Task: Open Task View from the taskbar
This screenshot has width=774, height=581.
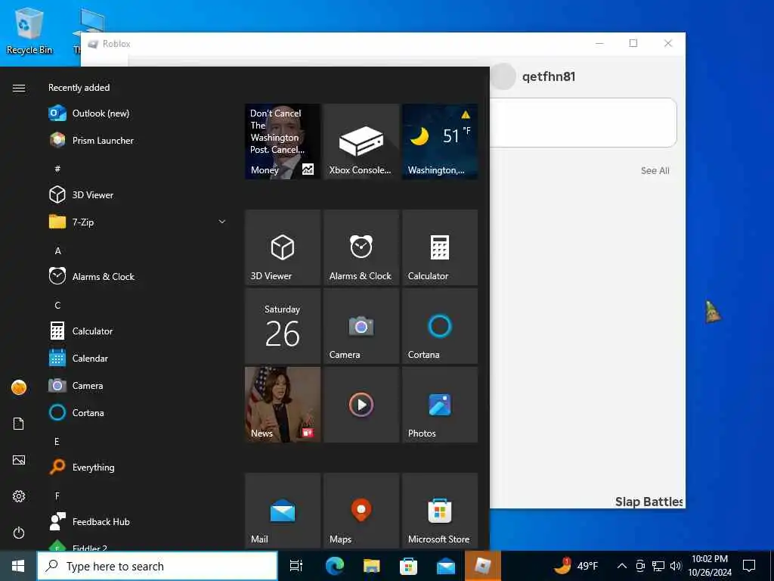Action: point(296,566)
